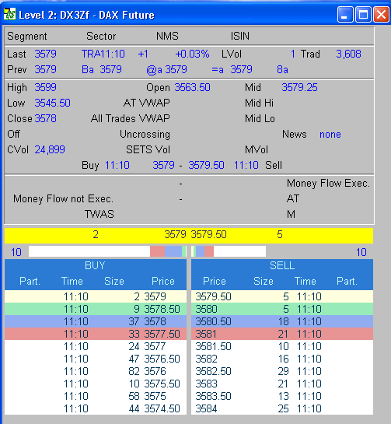Click the TWAS label
The image size is (391, 424).
[99, 214]
